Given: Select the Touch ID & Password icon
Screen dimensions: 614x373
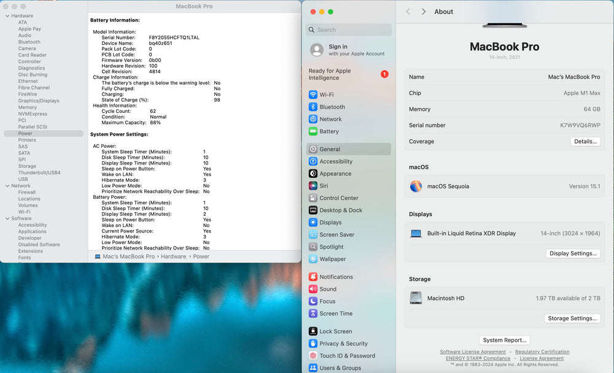Looking at the screenshot, I should point(313,356).
